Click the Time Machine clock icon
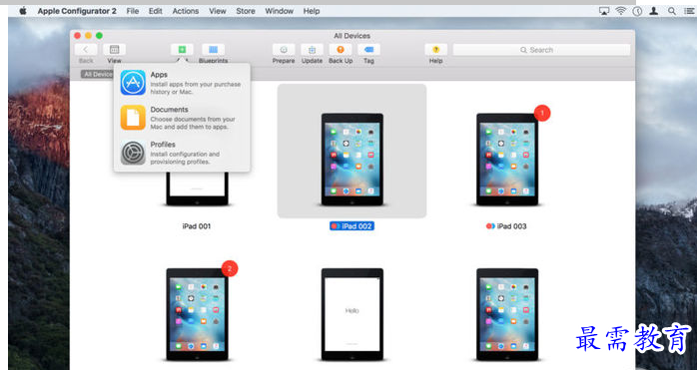The height and width of the screenshot is (370, 697). point(637,11)
